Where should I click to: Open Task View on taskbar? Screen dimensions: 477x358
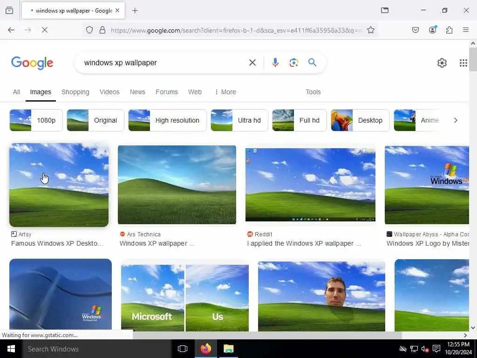pos(183,349)
